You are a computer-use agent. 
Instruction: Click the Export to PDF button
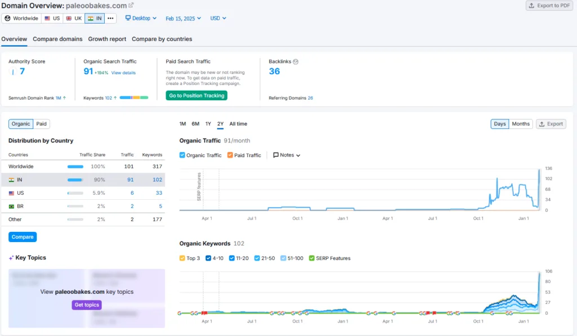pos(549,6)
